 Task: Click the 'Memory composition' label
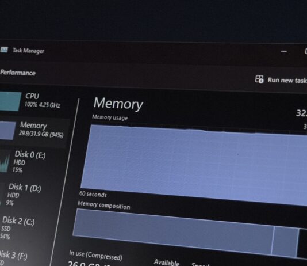pos(103,206)
